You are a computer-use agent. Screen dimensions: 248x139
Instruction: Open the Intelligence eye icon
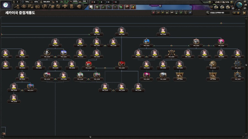(x=24, y=6)
